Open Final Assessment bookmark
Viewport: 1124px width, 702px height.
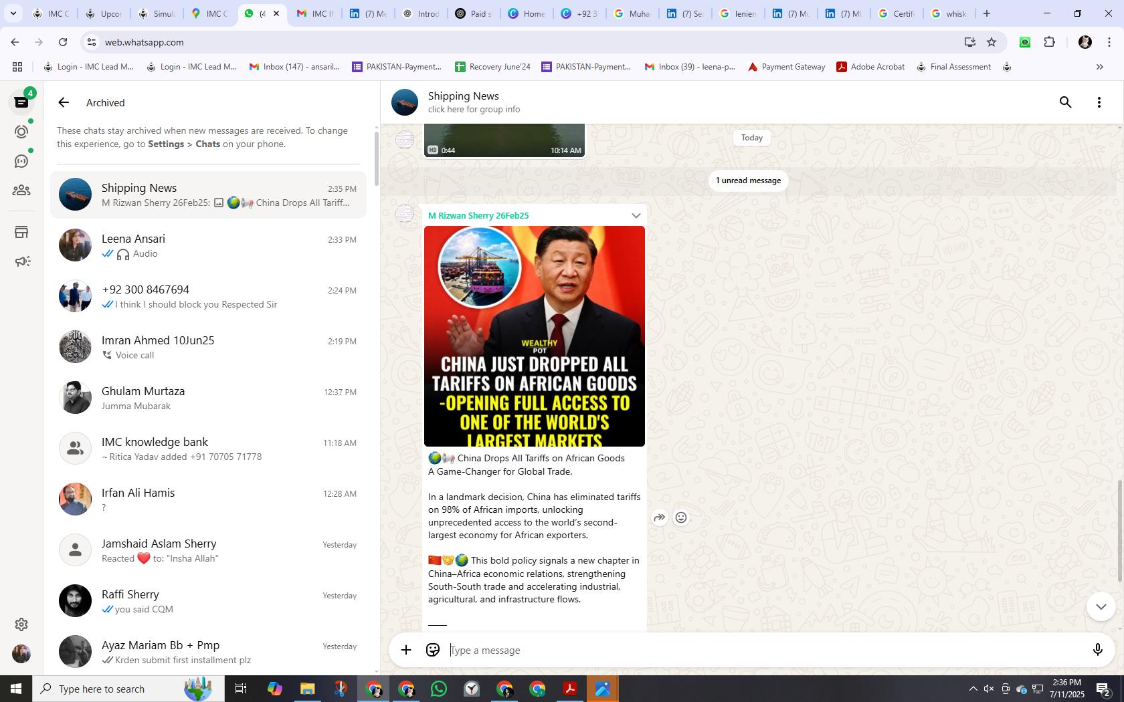click(x=953, y=67)
